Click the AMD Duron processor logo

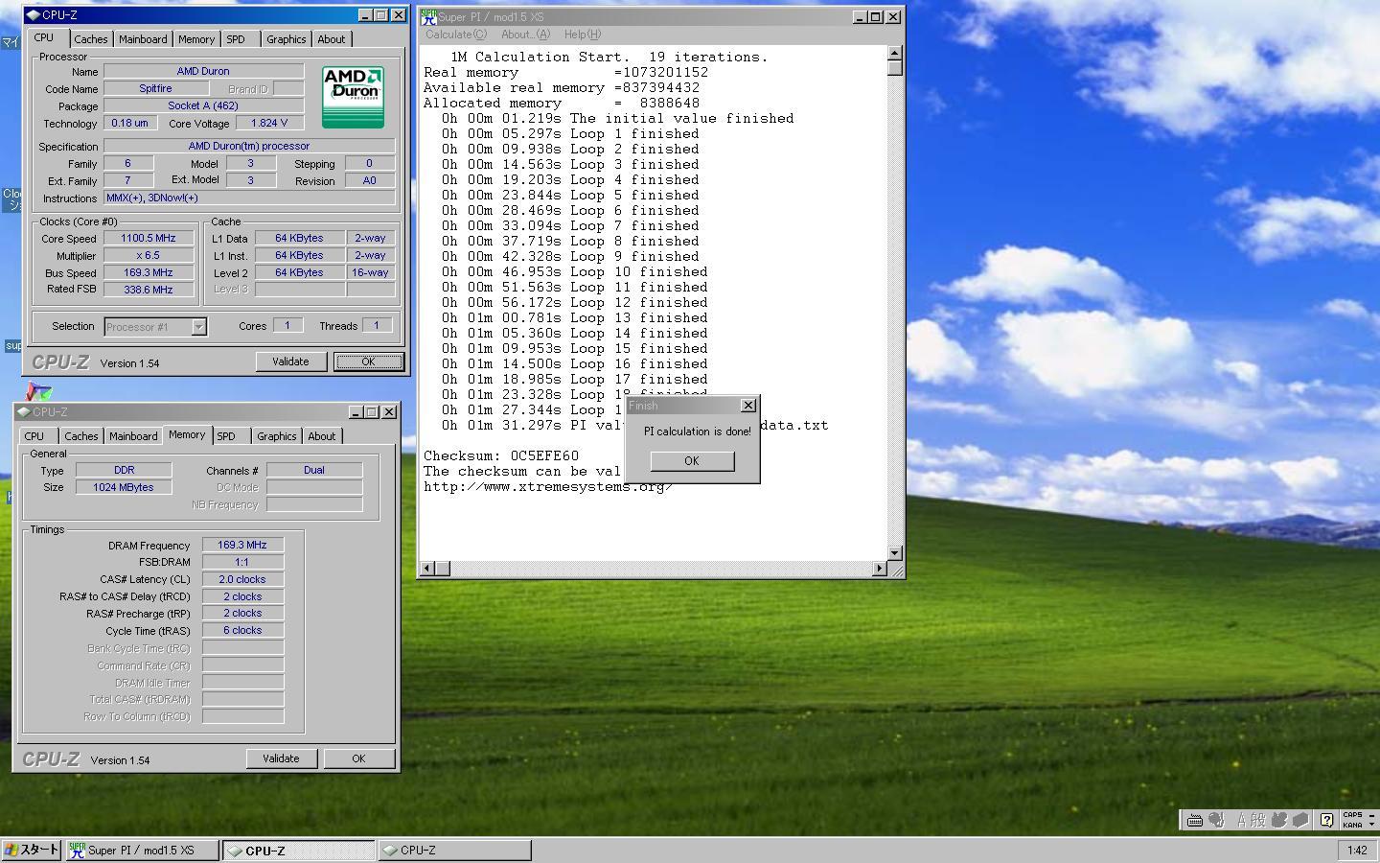353,97
